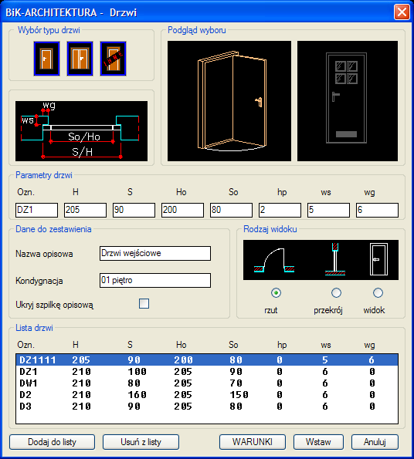
Task: Select the double-leaf door type icon
Action: pos(80,59)
